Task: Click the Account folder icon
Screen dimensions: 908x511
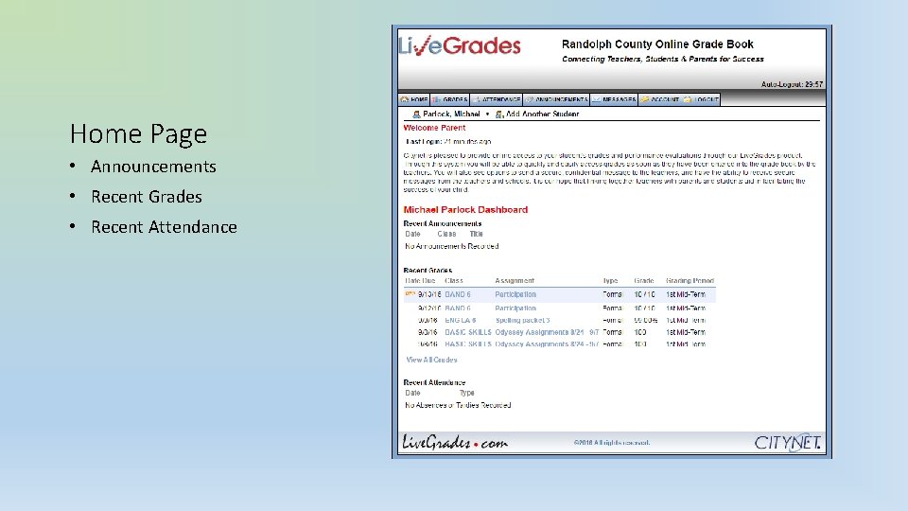Action: [x=644, y=99]
